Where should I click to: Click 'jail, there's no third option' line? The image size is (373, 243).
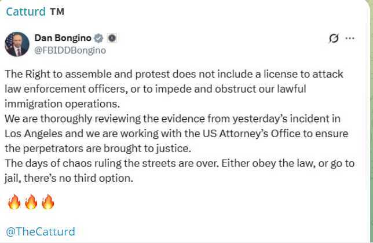tap(69, 178)
